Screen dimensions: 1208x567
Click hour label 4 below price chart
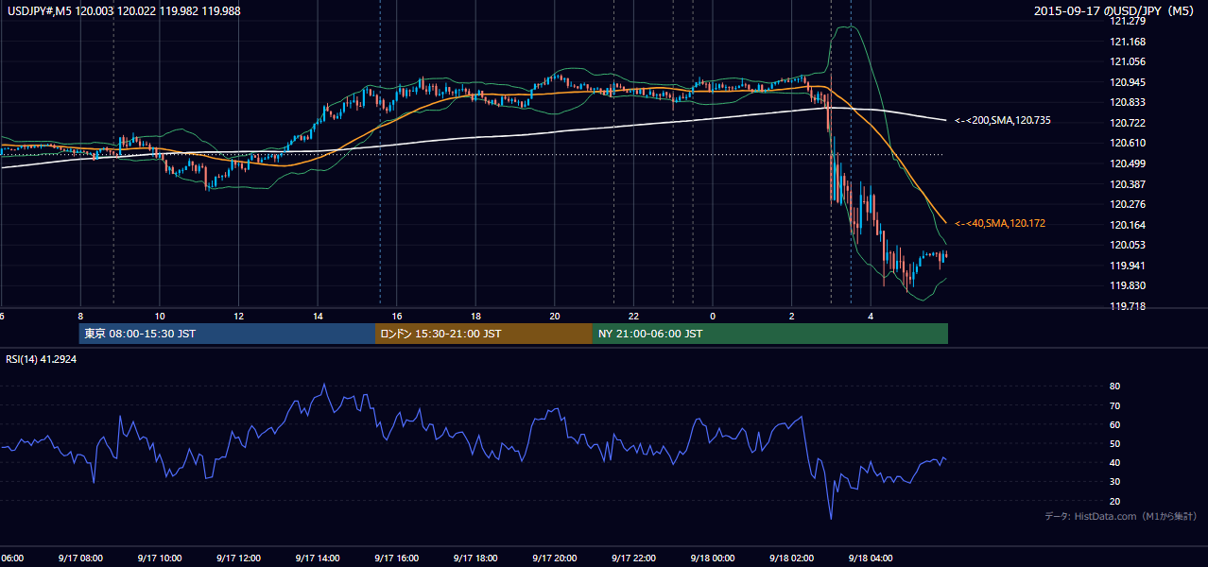pyautogui.click(x=871, y=316)
